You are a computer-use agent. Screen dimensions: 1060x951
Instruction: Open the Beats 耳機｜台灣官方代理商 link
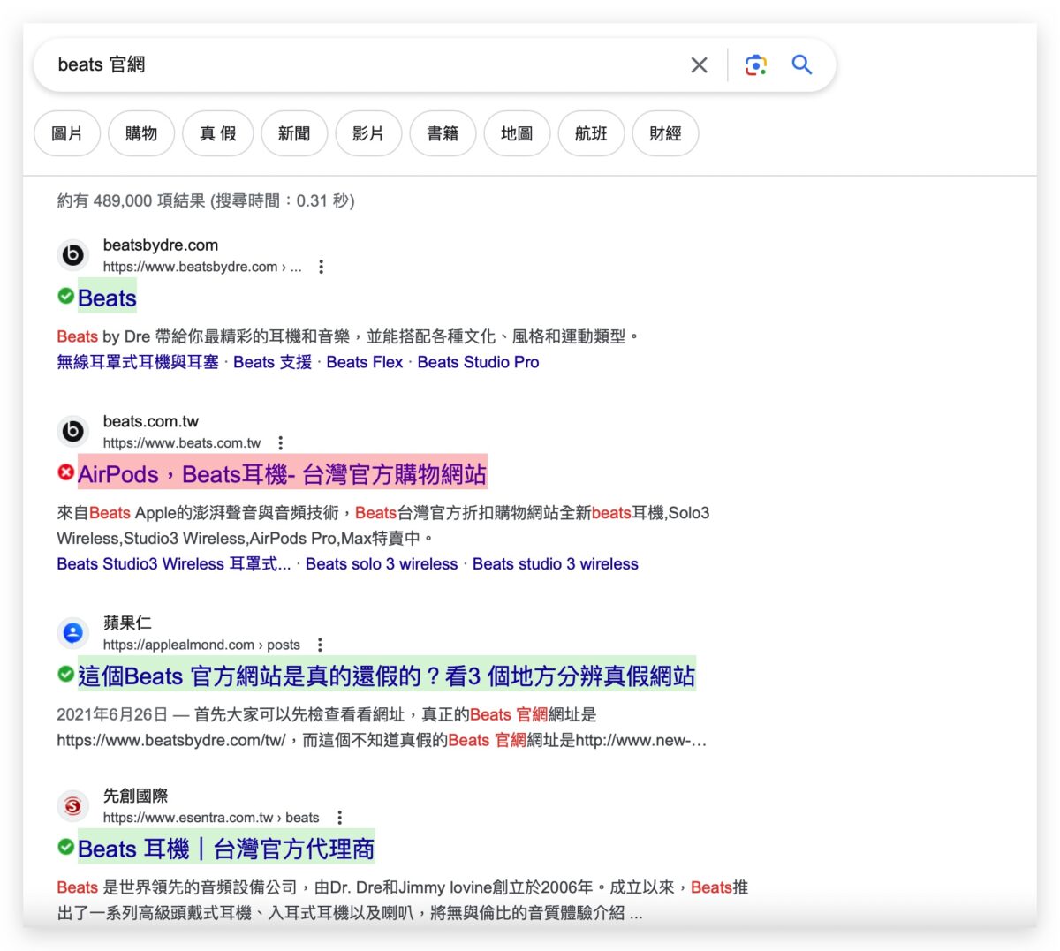pos(226,849)
